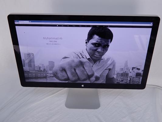The height and width of the screenshot is (122, 162).
Task: Open the iPad section in Apple's nav bar
Action: [x=68, y=26]
